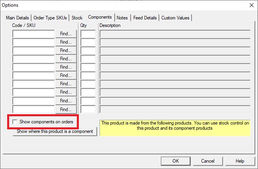258x169 pixels.
Task: Select the Stock tab
Action: [77, 18]
